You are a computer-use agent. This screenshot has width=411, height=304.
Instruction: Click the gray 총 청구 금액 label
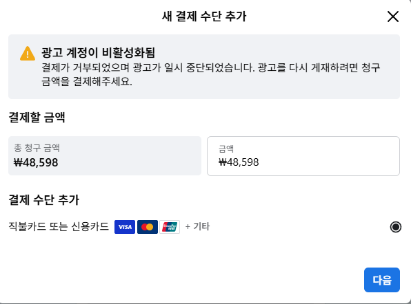[37, 148]
